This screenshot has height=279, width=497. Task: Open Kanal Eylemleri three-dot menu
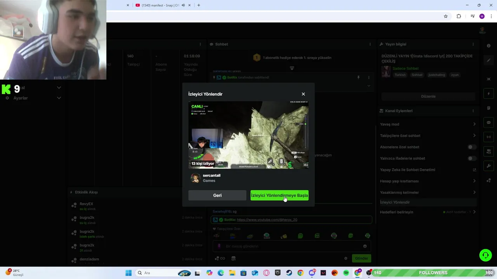point(473,111)
